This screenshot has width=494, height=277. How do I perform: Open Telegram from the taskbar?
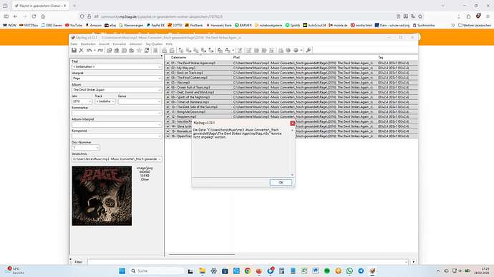[x=361, y=271]
